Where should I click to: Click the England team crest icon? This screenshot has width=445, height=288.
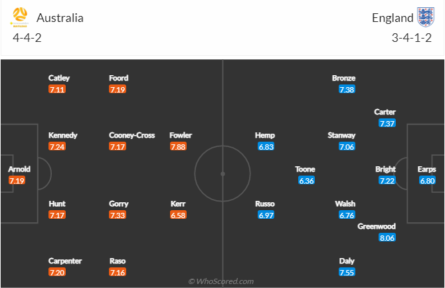(425, 17)
